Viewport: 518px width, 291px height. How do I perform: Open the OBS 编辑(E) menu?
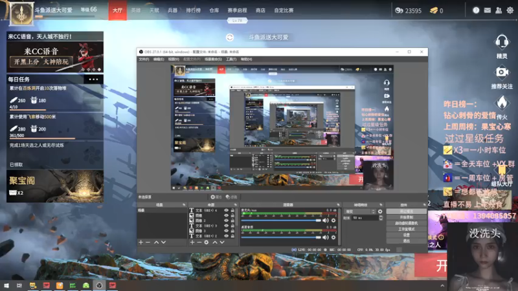159,59
